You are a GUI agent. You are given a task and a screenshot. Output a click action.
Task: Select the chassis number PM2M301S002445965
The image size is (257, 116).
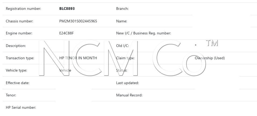coord(78,21)
